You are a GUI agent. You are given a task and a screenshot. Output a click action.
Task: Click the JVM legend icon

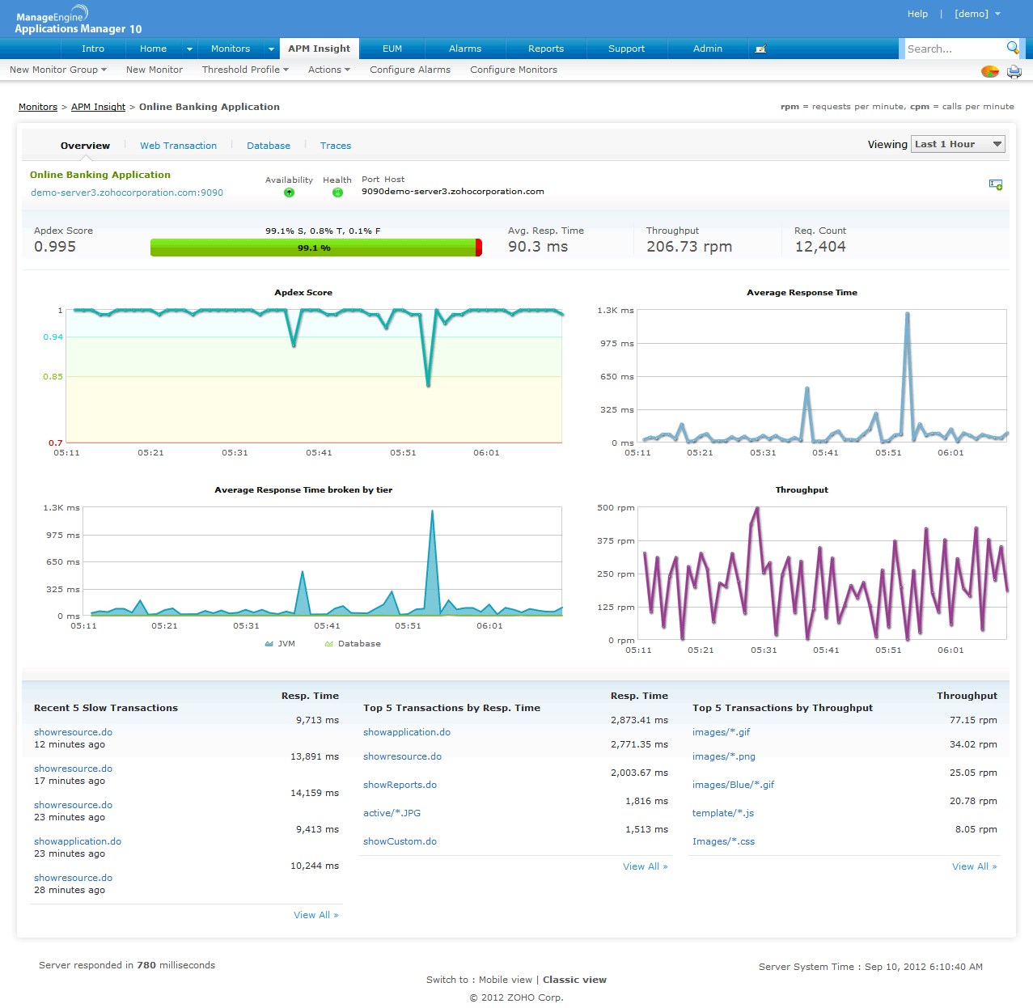pos(269,644)
